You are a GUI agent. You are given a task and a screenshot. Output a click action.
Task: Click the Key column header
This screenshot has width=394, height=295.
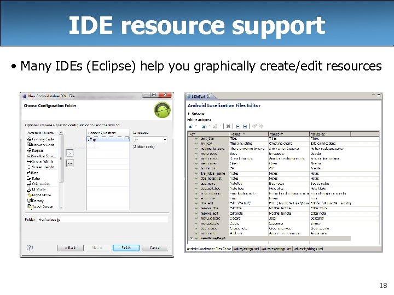(208, 134)
